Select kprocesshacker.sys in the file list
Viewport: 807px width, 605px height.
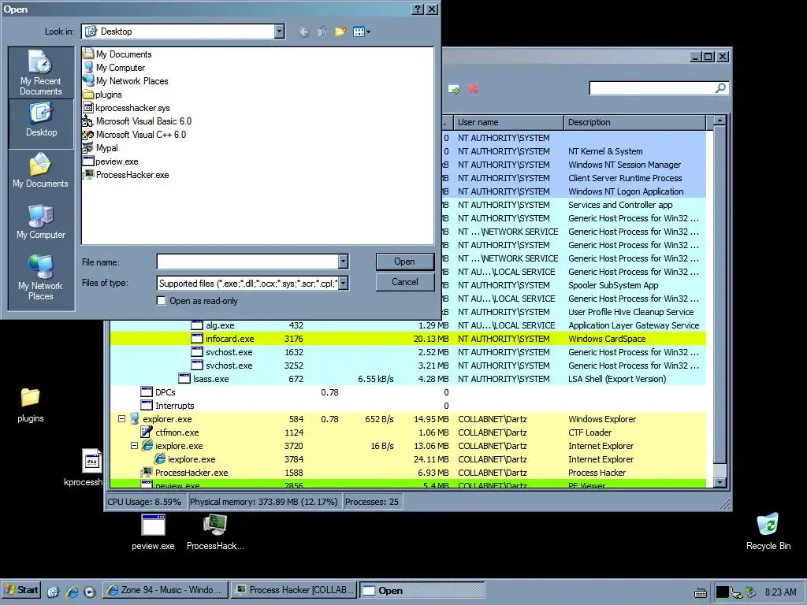click(127, 108)
